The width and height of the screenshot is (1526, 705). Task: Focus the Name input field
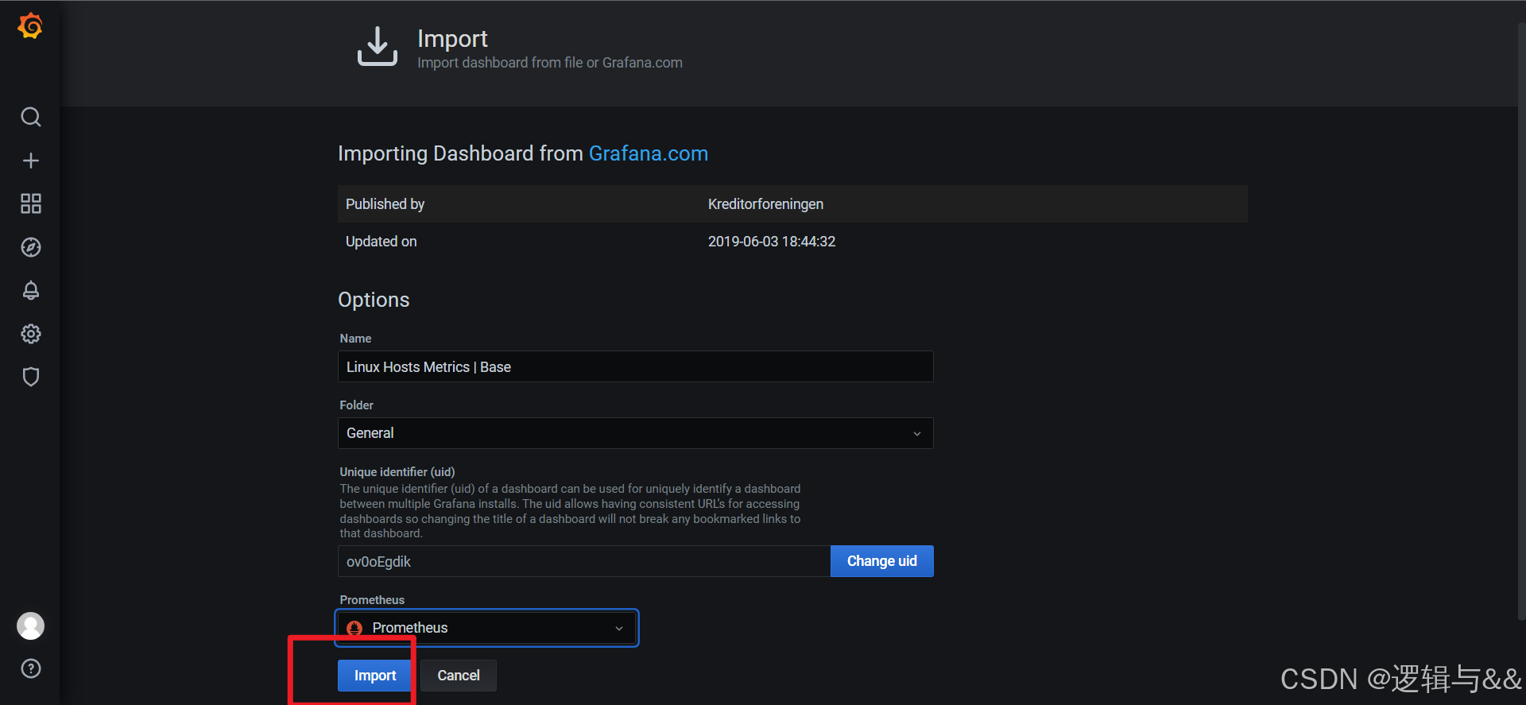[635, 366]
